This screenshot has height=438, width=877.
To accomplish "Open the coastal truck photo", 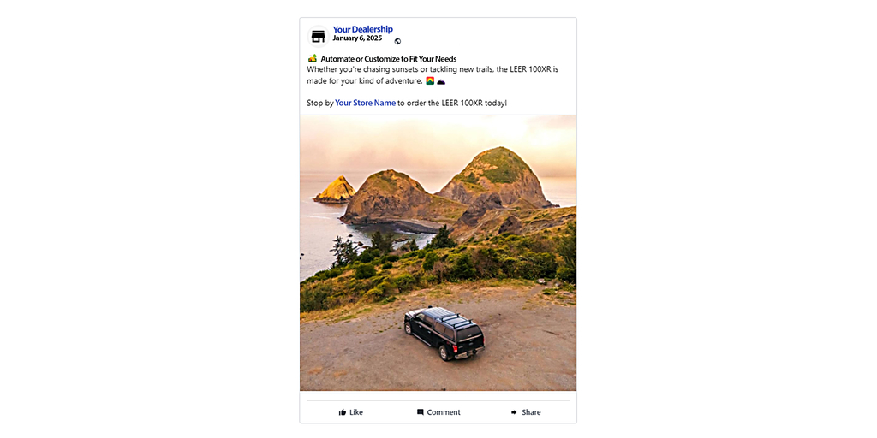I will click(438, 252).
